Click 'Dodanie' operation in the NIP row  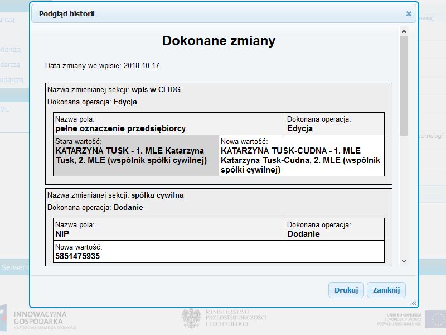point(303,234)
